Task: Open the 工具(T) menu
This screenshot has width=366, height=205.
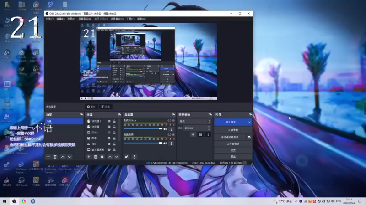Action: click(x=130, y=19)
